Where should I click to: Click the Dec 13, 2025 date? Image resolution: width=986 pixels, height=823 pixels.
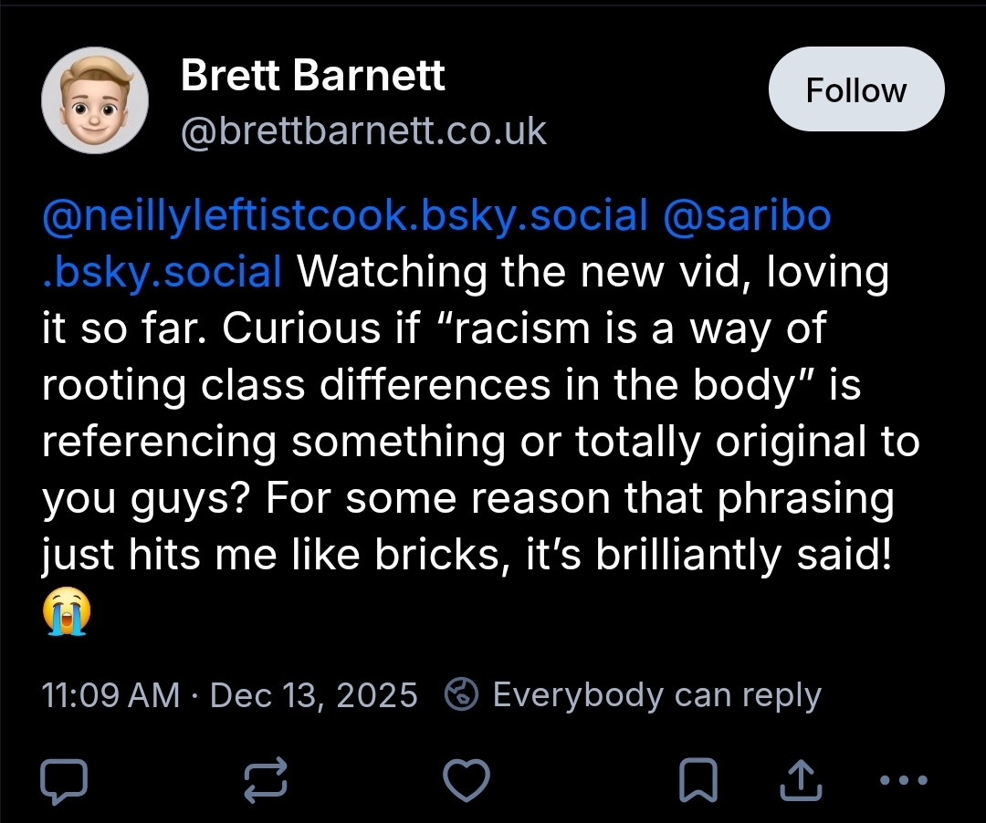(x=313, y=695)
